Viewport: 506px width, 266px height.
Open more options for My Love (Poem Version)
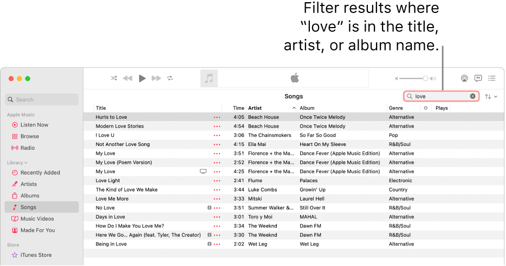point(217,163)
